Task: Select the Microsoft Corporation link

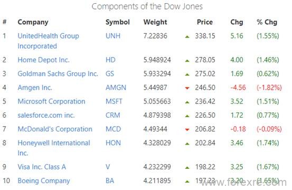Action: (x=51, y=101)
